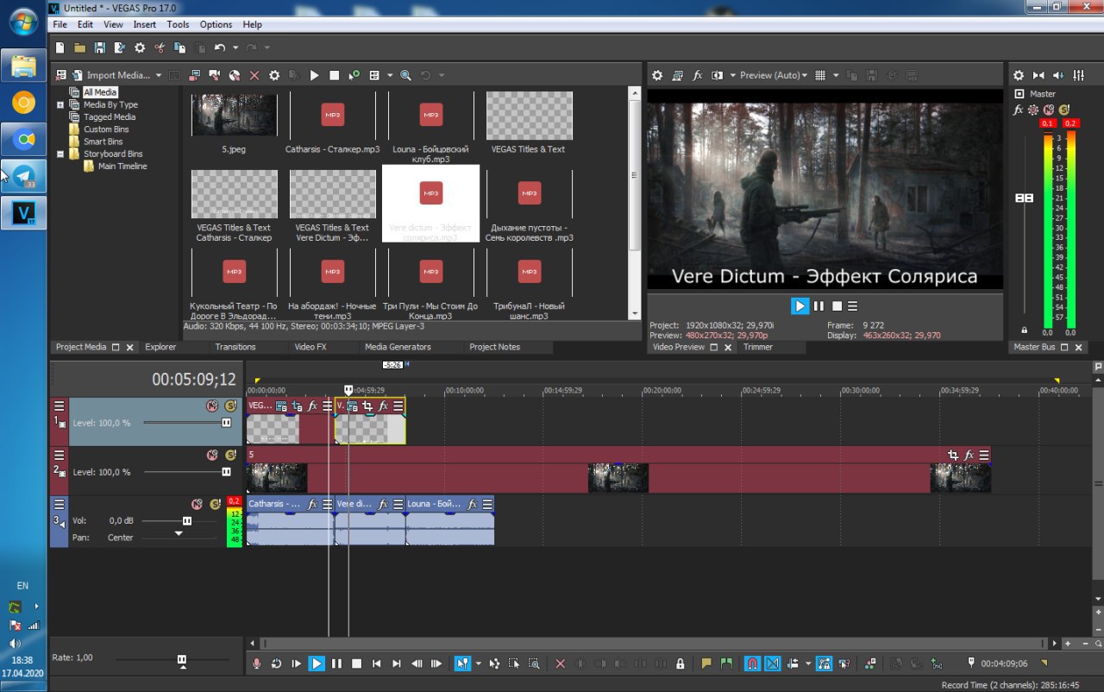Click the Undo arrow
The height and width of the screenshot is (692, 1104).
[x=220, y=48]
